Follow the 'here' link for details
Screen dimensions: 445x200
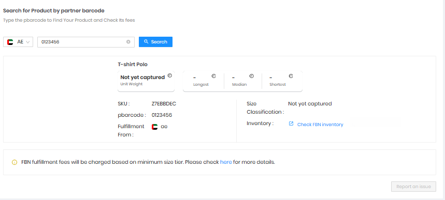point(226,162)
